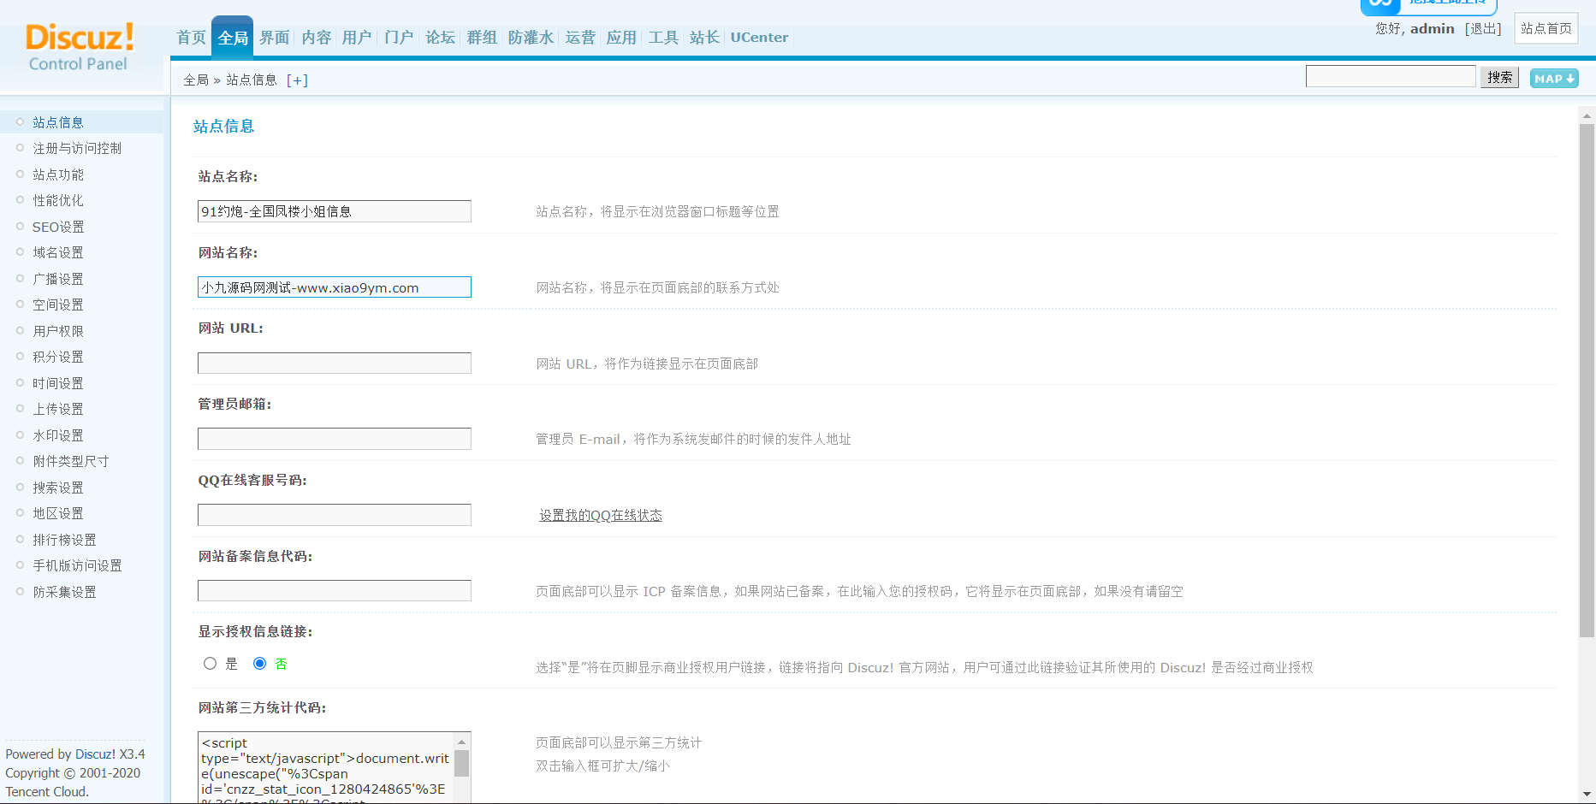Click the QQ在线客服号码 text field
1596x804 pixels.
click(335, 515)
